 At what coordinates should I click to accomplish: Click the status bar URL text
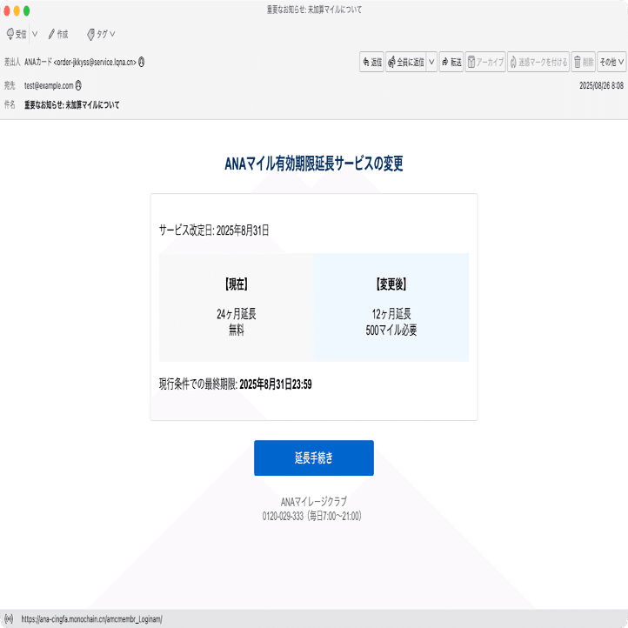pyautogui.click(x=91, y=619)
